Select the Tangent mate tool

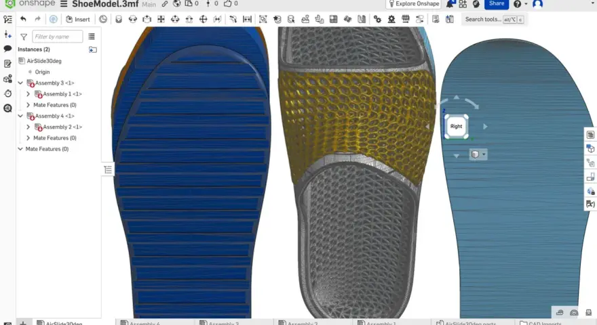click(233, 19)
